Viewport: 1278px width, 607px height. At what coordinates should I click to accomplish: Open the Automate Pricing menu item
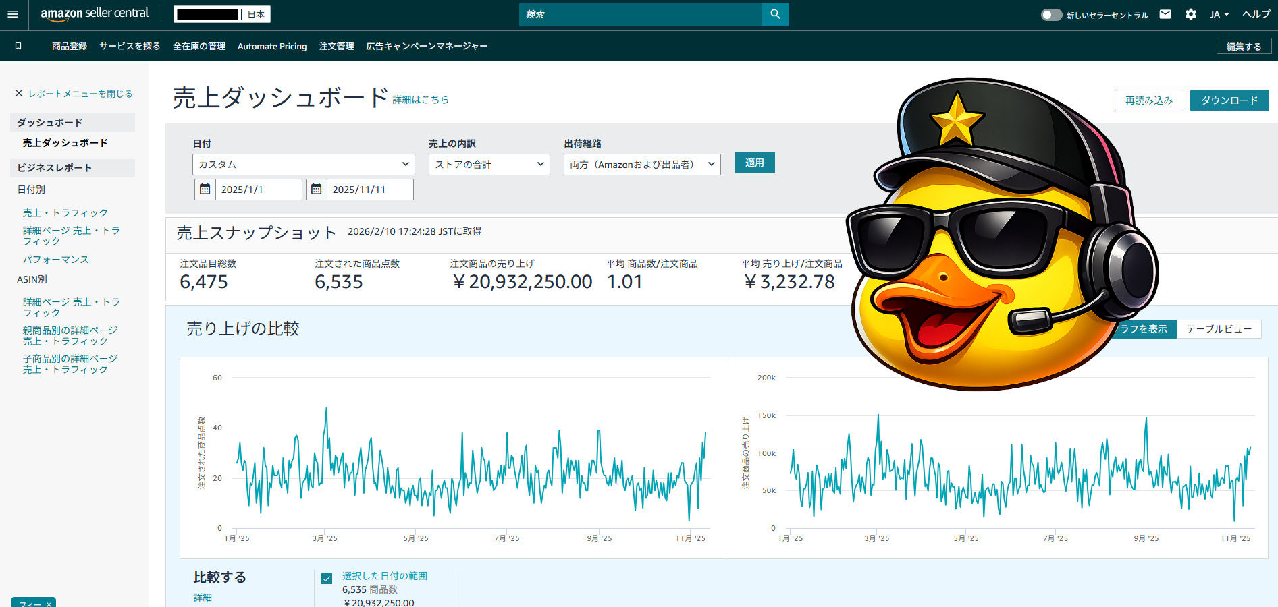coord(272,47)
